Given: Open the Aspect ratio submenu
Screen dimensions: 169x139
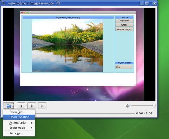Looking at the screenshot, I should [x=19, y=123].
